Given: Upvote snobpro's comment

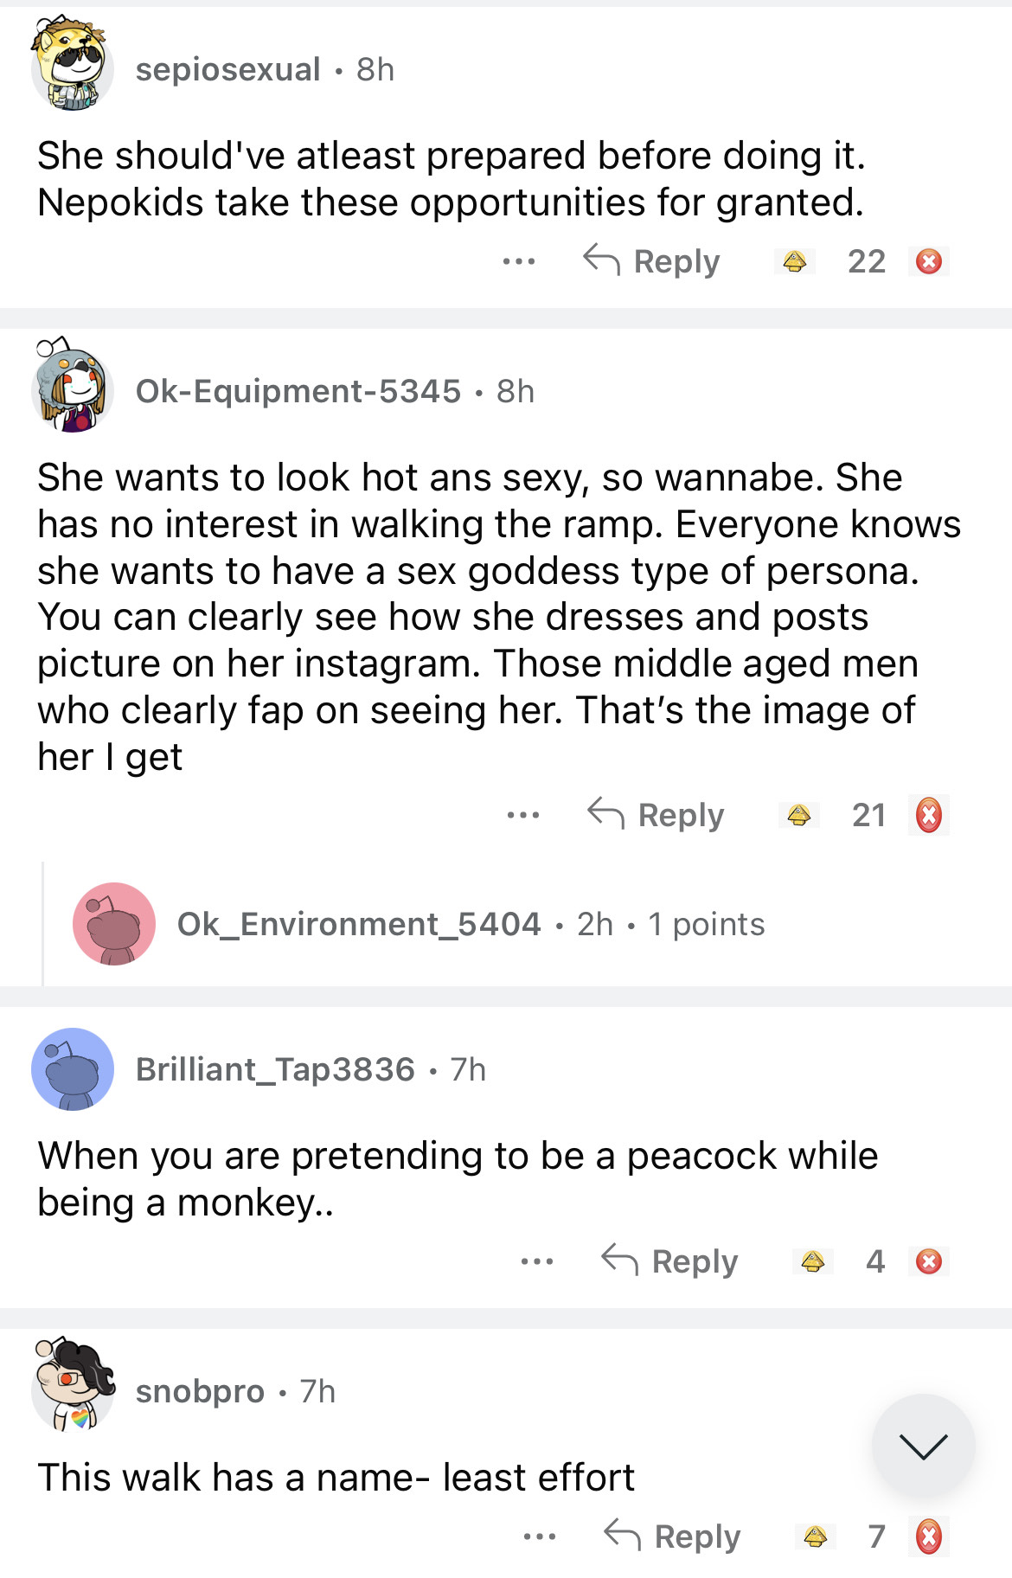Looking at the screenshot, I should point(815,1536).
